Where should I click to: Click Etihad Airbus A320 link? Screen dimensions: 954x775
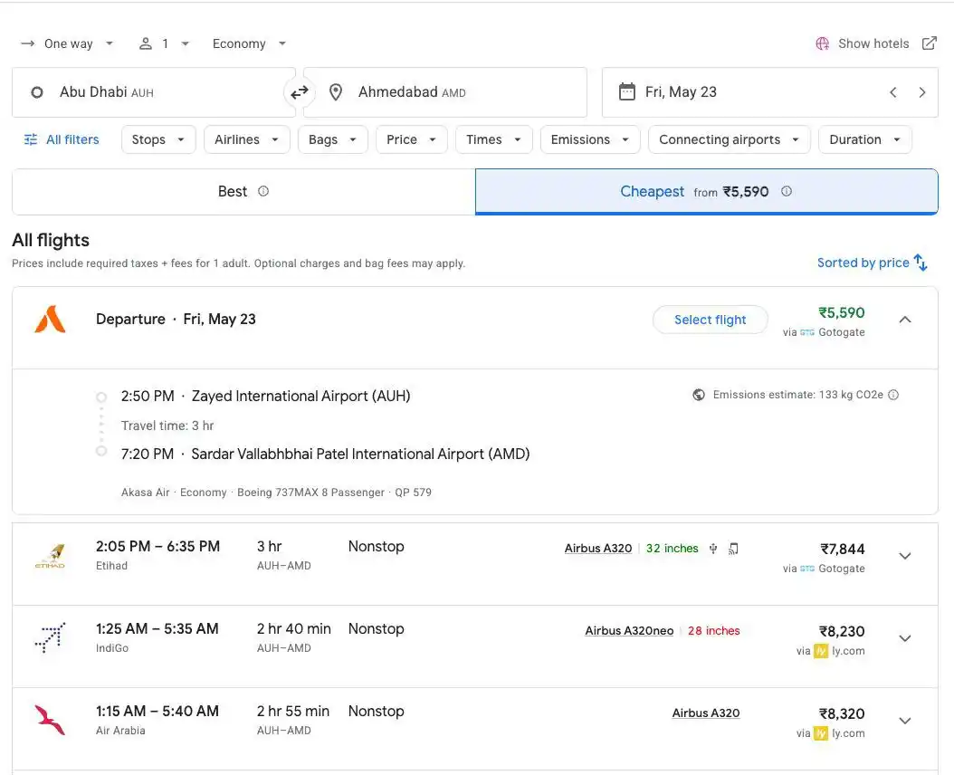598,548
